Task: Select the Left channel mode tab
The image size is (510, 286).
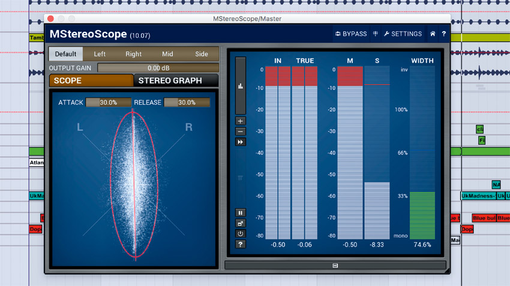Action: point(100,54)
